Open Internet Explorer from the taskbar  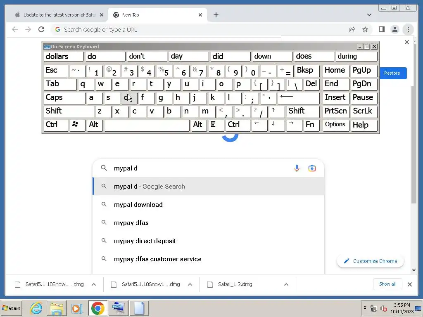point(36,308)
